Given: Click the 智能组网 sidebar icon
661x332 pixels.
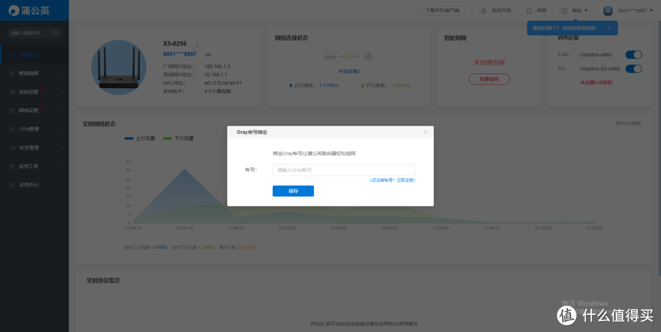Looking at the screenshot, I should [x=13, y=73].
